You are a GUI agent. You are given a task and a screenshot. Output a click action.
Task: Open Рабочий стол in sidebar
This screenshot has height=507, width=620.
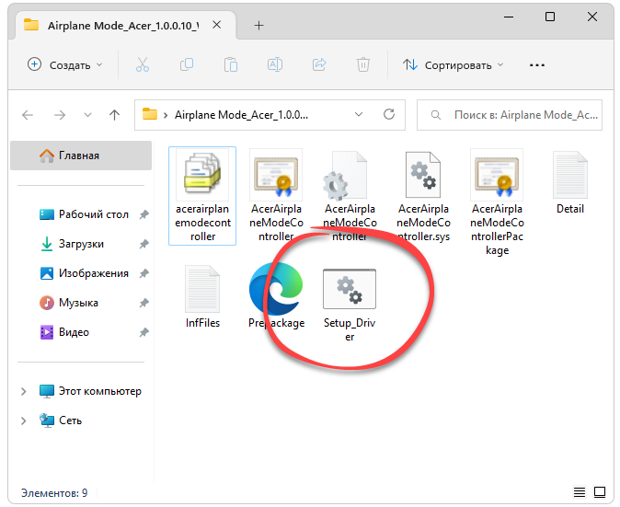coord(93,214)
